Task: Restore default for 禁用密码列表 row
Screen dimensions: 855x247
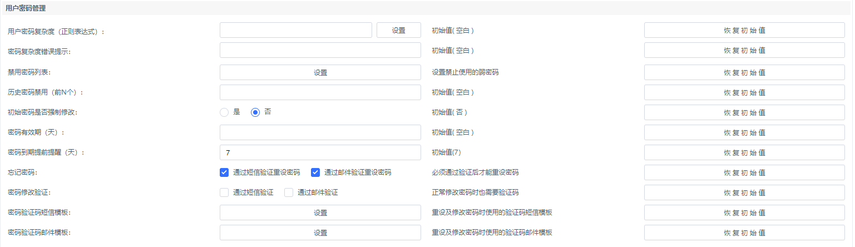Action: pyautogui.click(x=744, y=72)
